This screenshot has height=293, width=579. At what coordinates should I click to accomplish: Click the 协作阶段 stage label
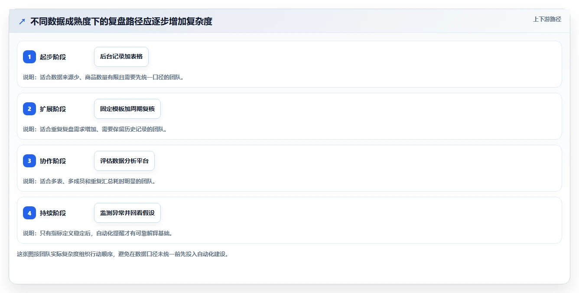(53, 161)
